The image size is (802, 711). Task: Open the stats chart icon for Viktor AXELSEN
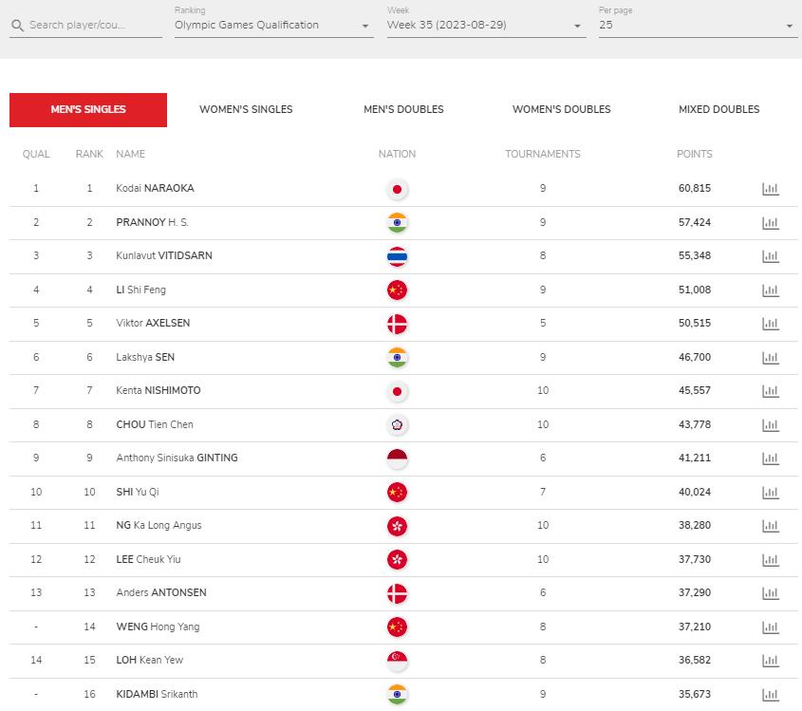click(771, 324)
